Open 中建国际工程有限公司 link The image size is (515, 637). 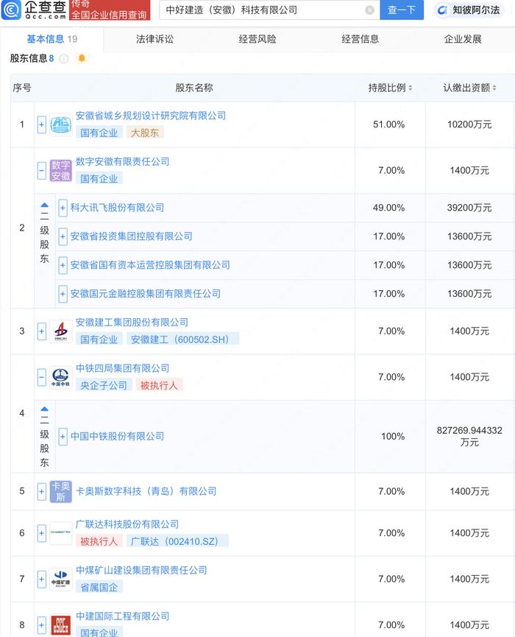point(122,616)
